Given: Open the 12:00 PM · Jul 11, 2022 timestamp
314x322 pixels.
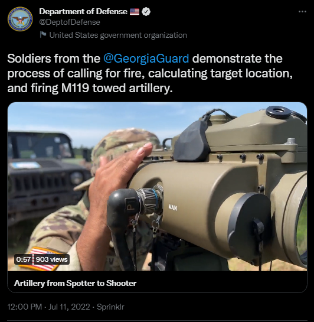Looking at the screenshot, I should pyautogui.click(x=48, y=307).
